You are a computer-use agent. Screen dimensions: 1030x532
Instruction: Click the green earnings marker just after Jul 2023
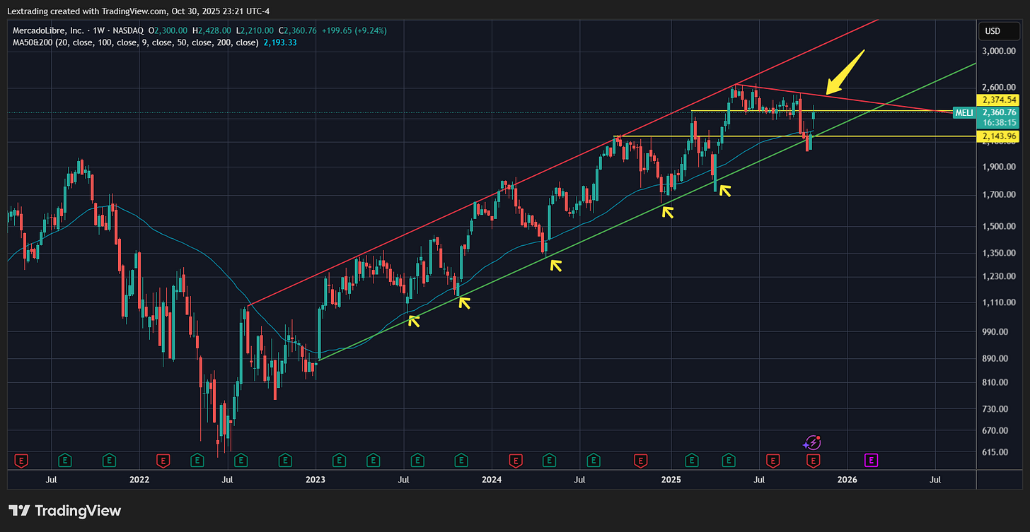coord(418,461)
